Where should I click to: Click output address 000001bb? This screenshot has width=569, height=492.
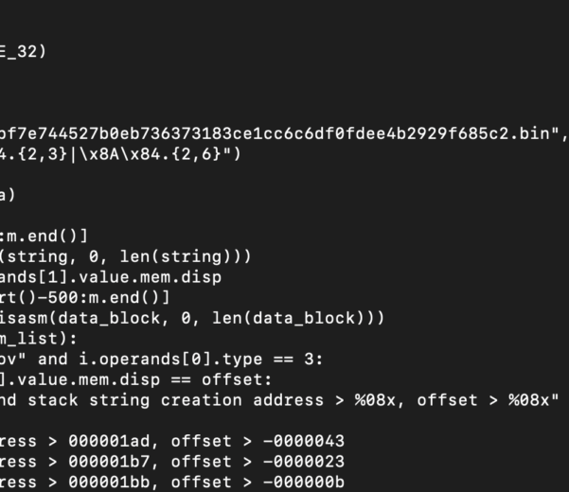point(109,483)
